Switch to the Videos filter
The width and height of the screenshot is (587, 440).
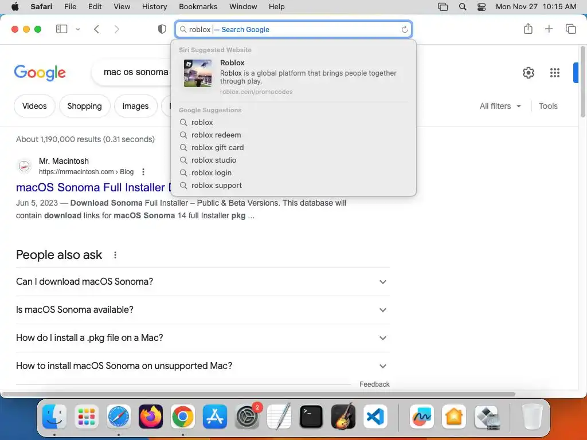(x=34, y=106)
